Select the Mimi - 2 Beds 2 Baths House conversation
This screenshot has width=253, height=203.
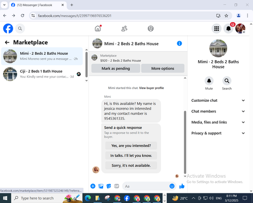(x=42, y=56)
